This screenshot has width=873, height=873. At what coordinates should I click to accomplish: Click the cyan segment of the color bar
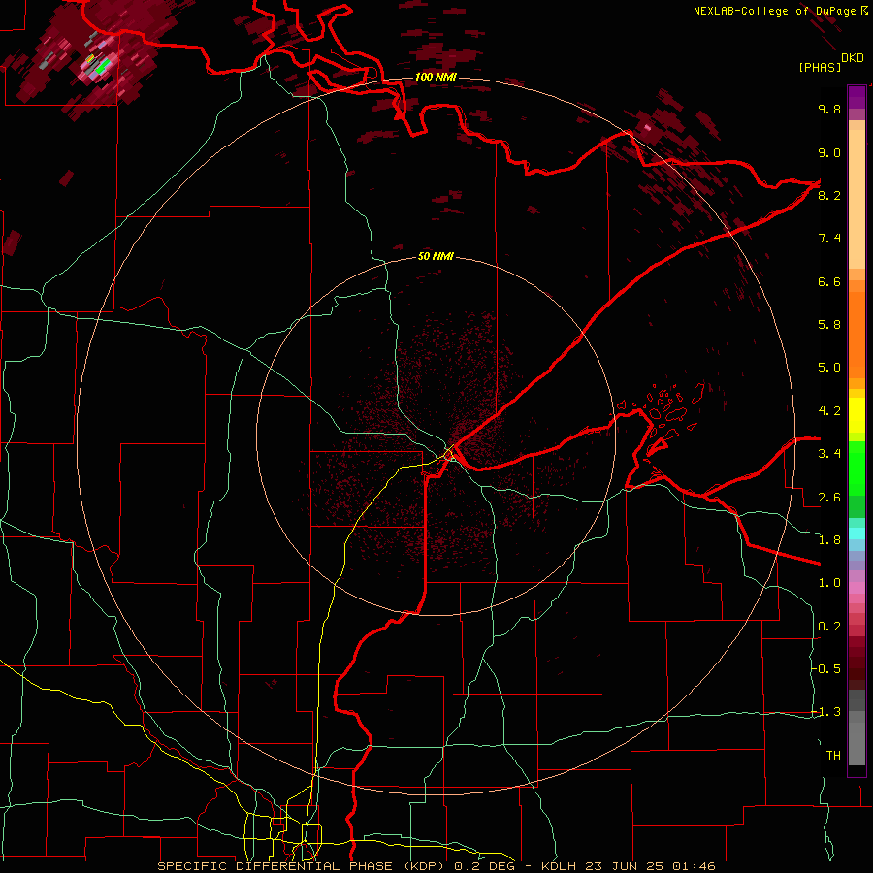(857, 533)
